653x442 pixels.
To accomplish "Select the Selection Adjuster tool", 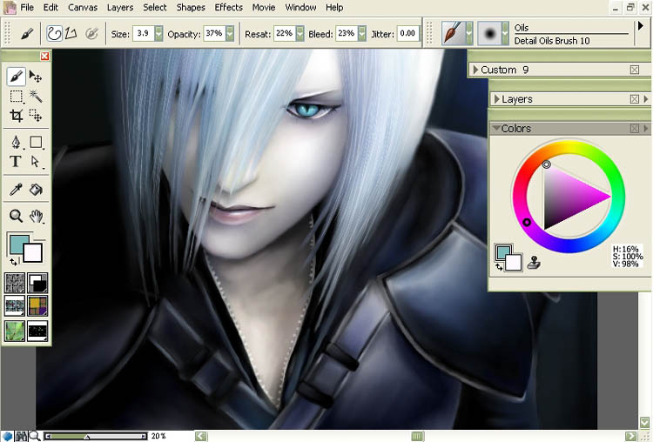I will point(36,116).
